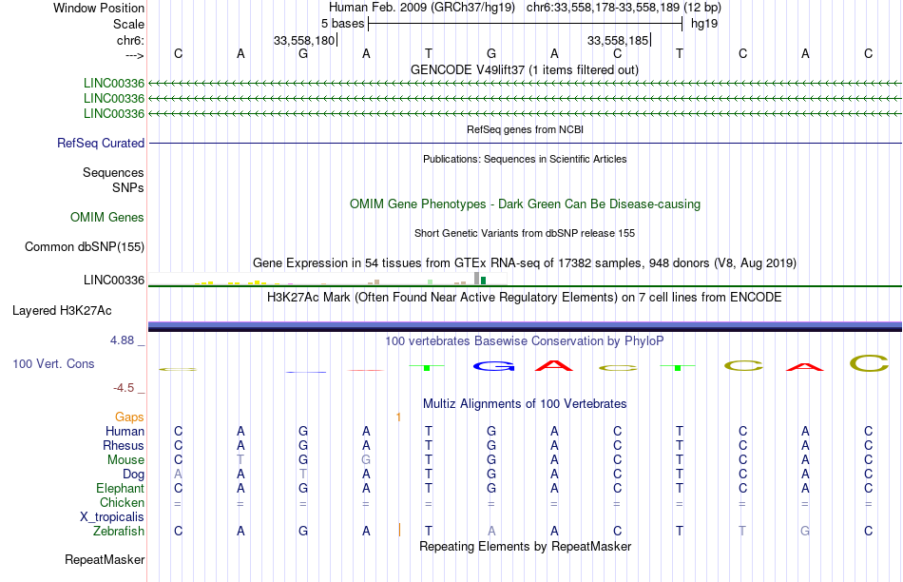Select the OMIM Genes label
This screenshot has height=582, width=903.
[107, 217]
